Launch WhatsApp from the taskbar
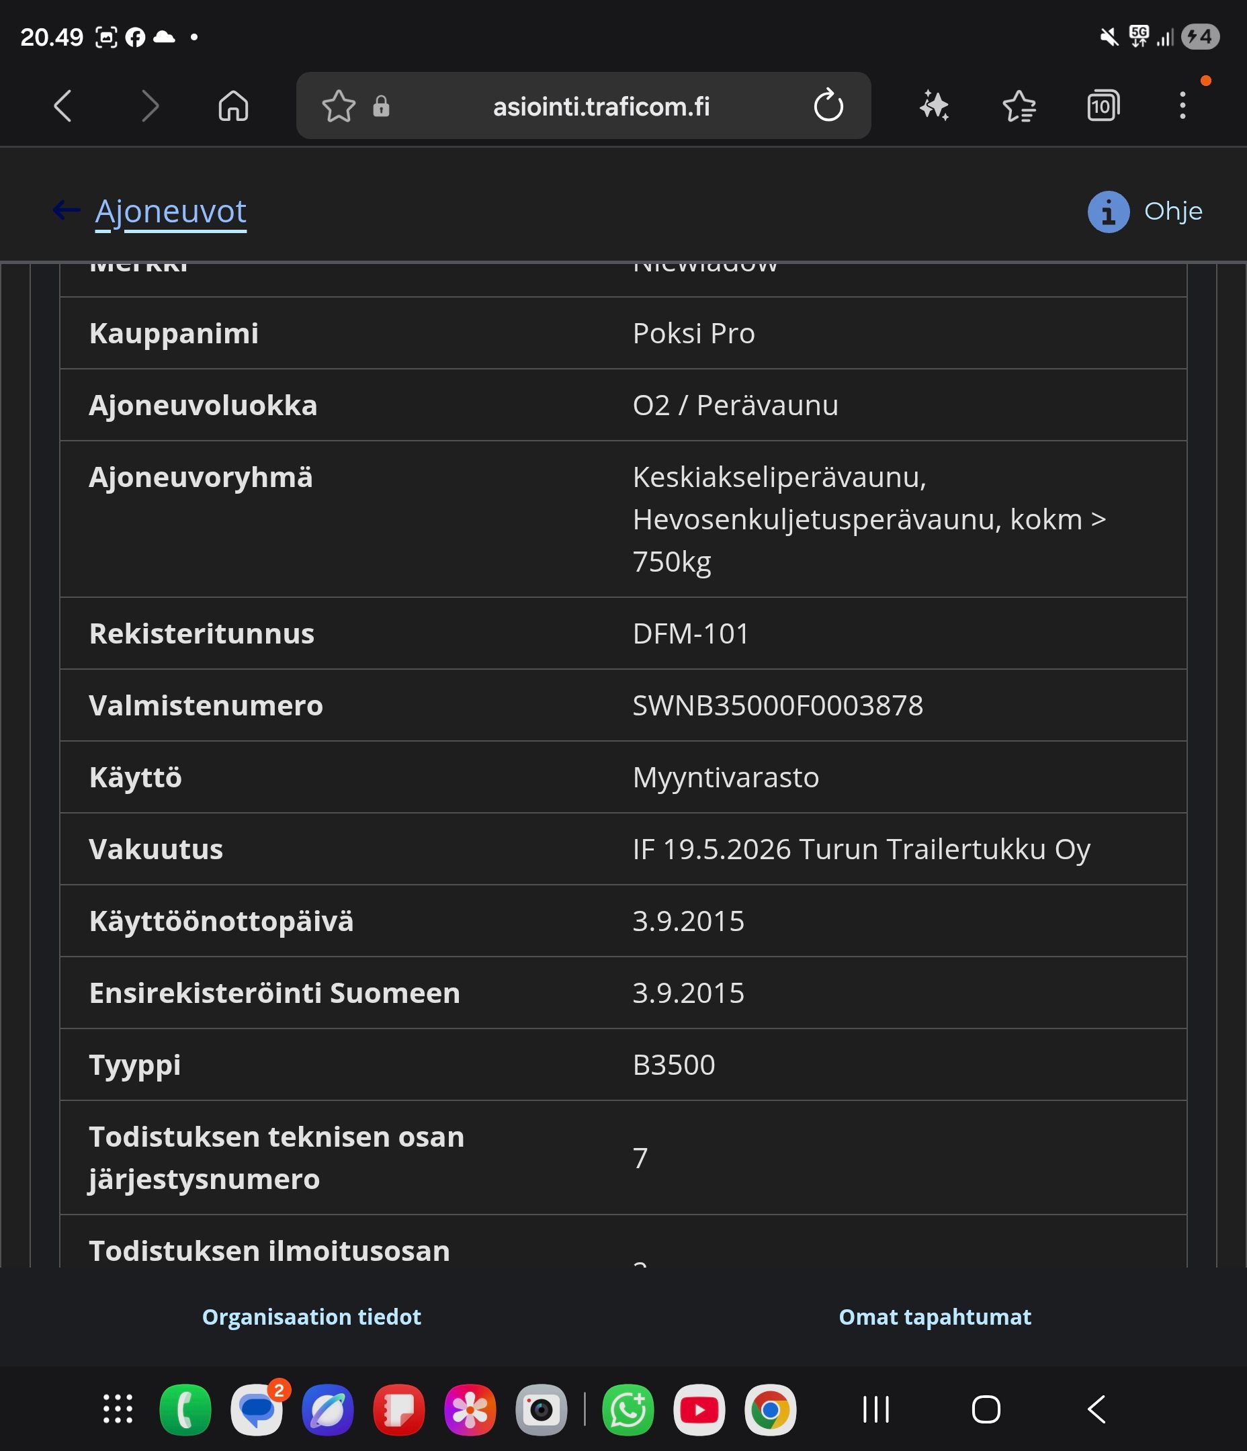The image size is (1247, 1451). (628, 1409)
